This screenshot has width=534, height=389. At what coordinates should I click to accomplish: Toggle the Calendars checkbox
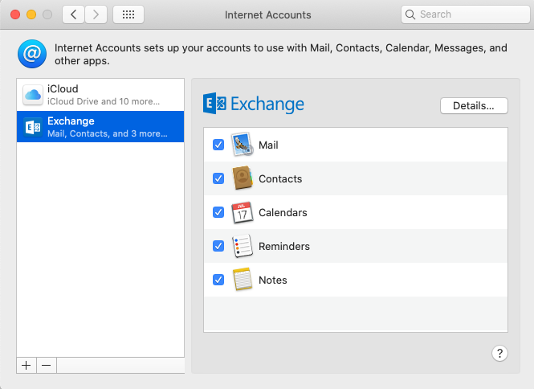tap(218, 212)
